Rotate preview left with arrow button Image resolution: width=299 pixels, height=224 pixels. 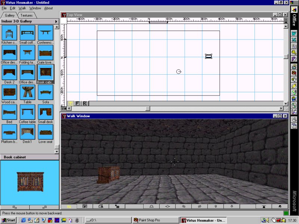coord(15,207)
